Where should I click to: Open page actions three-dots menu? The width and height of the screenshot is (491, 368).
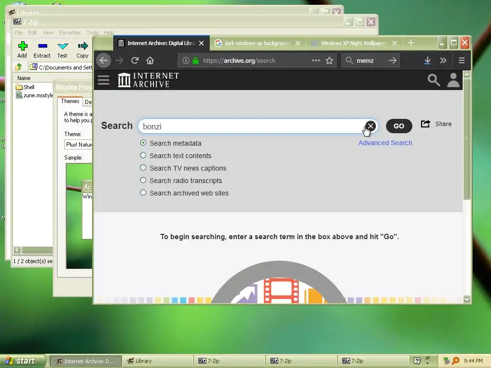pos(316,60)
